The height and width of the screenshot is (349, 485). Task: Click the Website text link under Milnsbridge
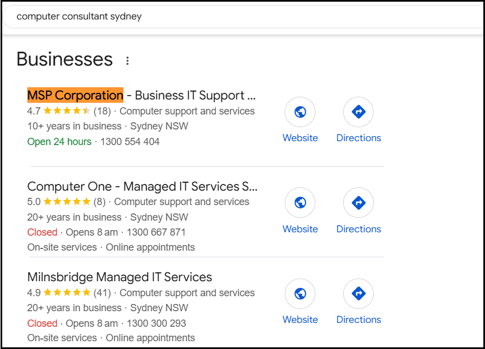tap(300, 320)
